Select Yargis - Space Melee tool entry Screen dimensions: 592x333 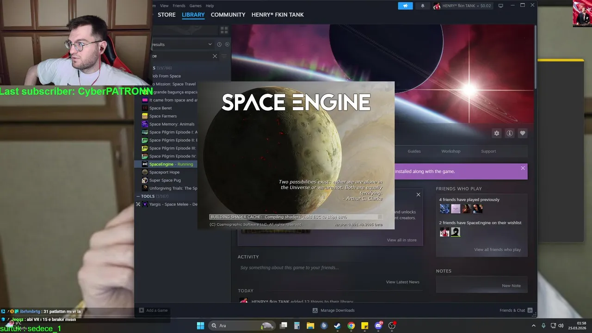pyautogui.click(x=169, y=204)
